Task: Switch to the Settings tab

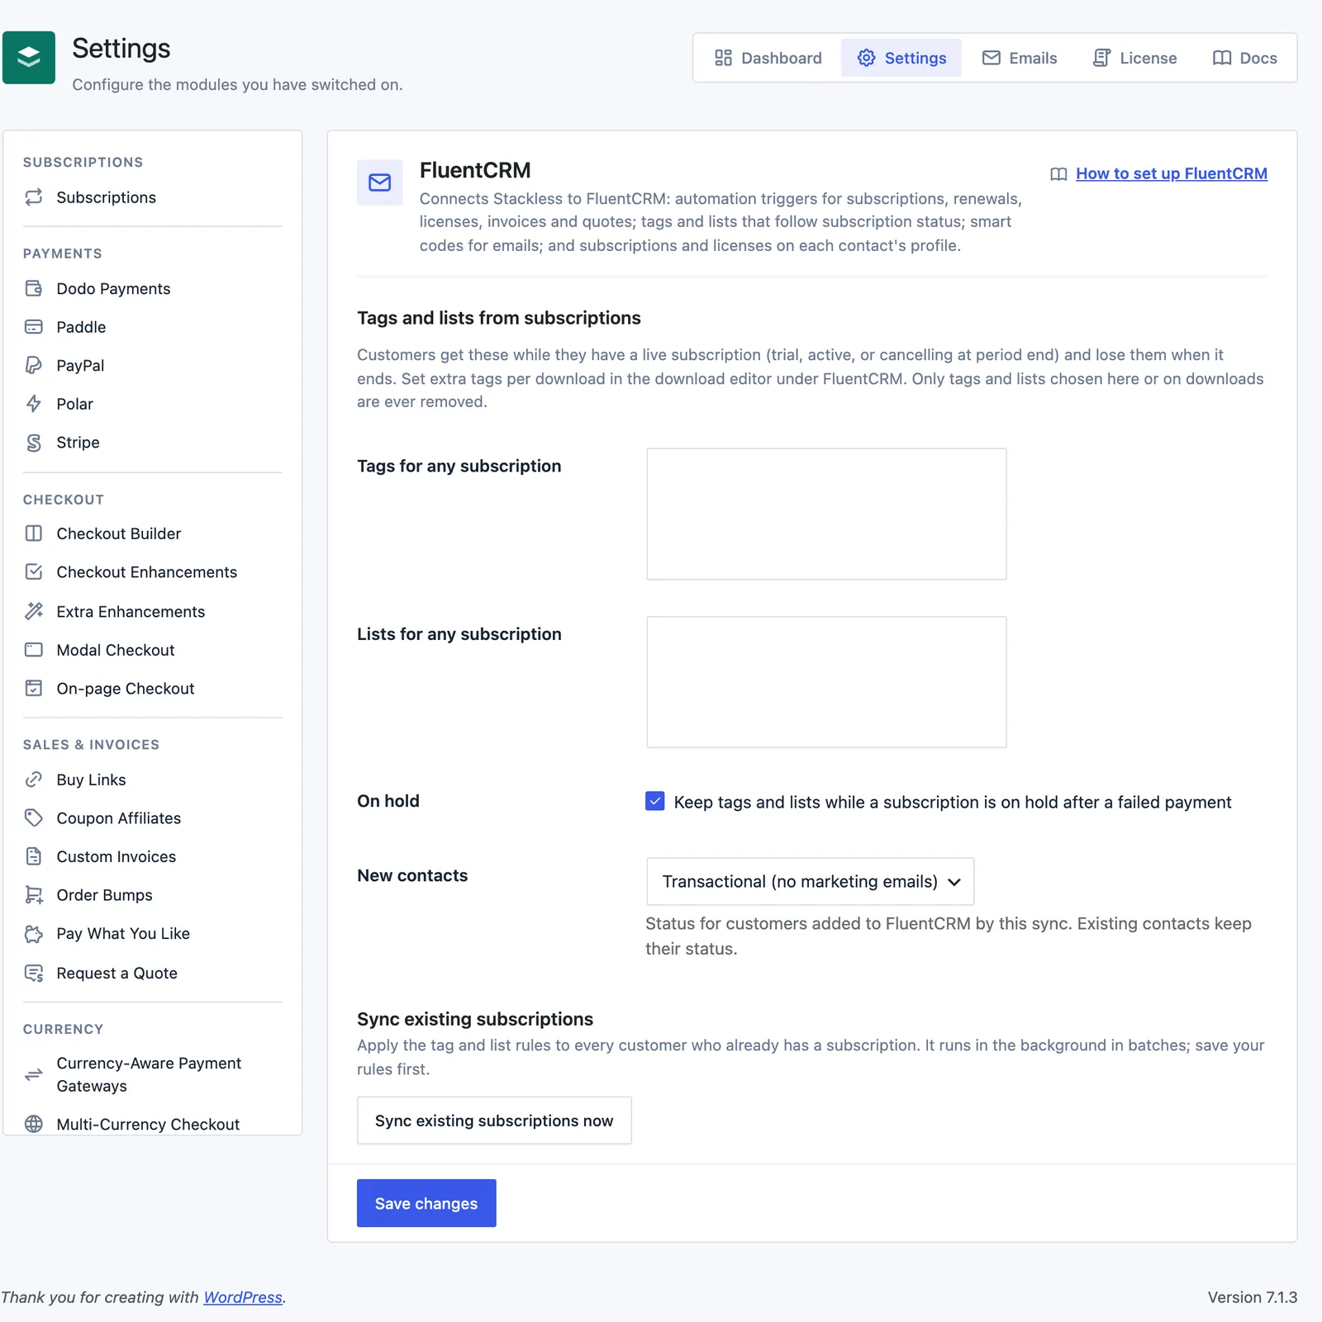Action: click(901, 58)
